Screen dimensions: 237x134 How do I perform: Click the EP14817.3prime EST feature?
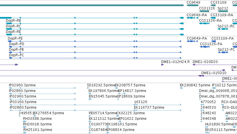122,94
